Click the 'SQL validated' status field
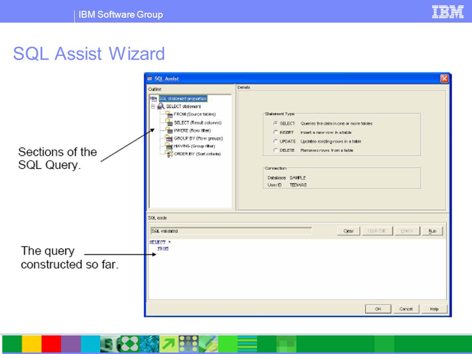The image size is (472, 354). click(x=231, y=231)
